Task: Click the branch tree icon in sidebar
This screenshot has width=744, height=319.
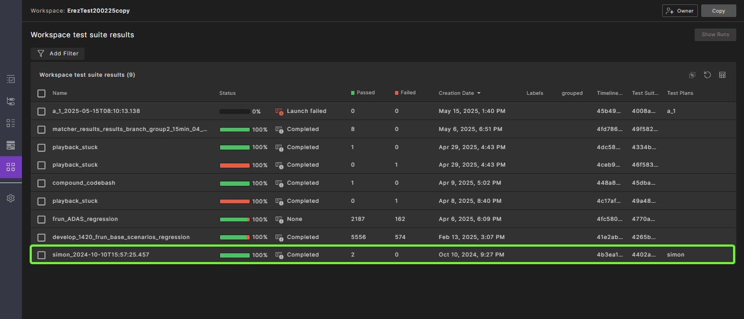Action: coord(10,101)
